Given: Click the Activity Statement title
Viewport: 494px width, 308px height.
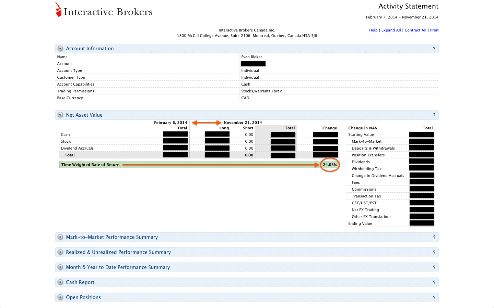Looking at the screenshot, I should (x=408, y=6).
